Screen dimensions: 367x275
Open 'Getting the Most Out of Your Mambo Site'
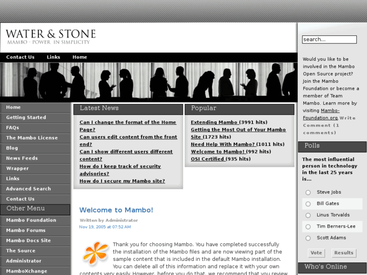point(238,133)
